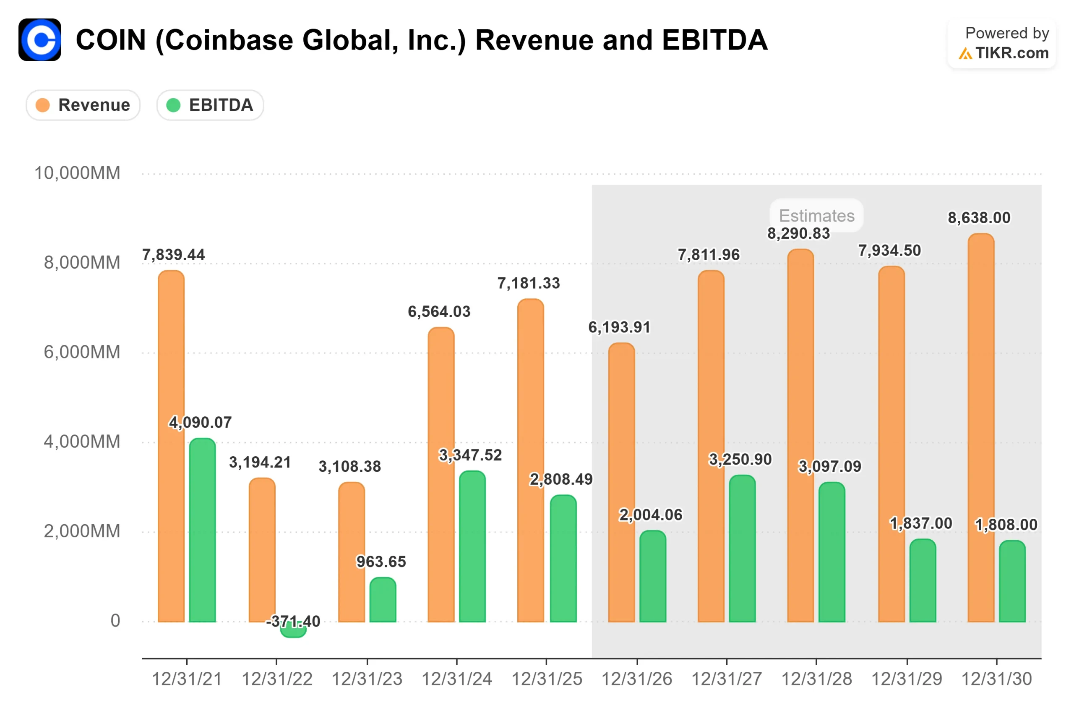Select the 12/31/26 EBITDA bar

(652, 576)
